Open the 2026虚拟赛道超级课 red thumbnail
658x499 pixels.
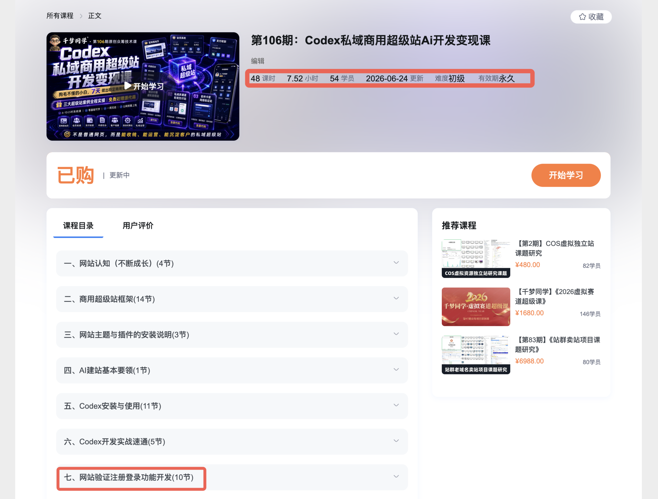pyautogui.click(x=476, y=306)
